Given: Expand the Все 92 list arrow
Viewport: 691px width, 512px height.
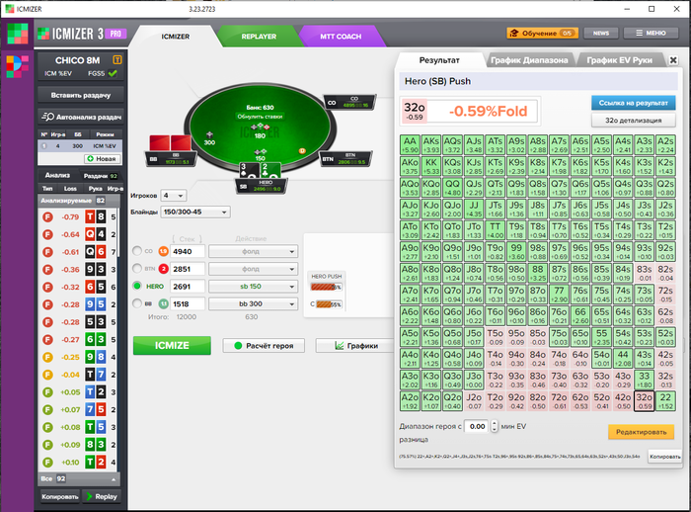Looking at the screenshot, I should [114, 479].
